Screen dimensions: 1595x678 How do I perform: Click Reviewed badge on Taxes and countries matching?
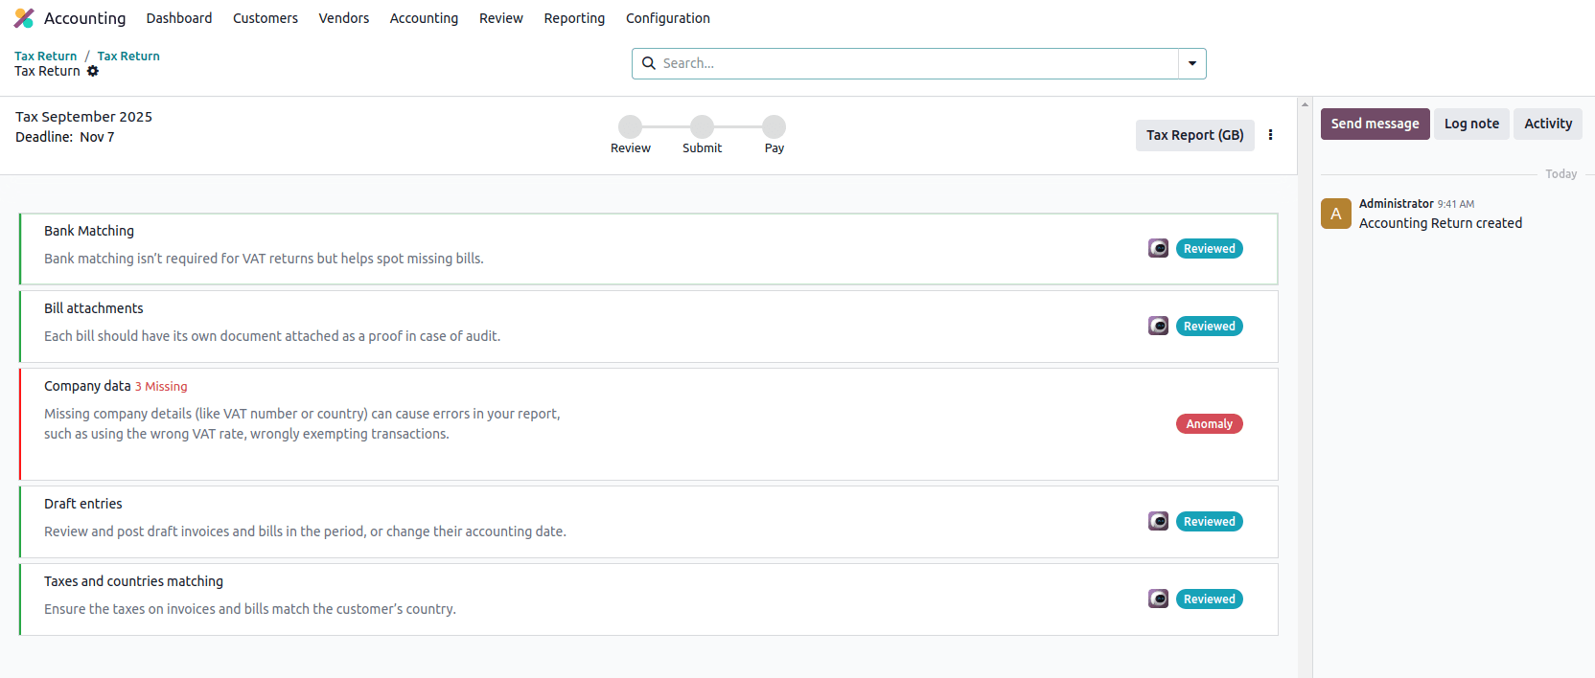point(1210,599)
